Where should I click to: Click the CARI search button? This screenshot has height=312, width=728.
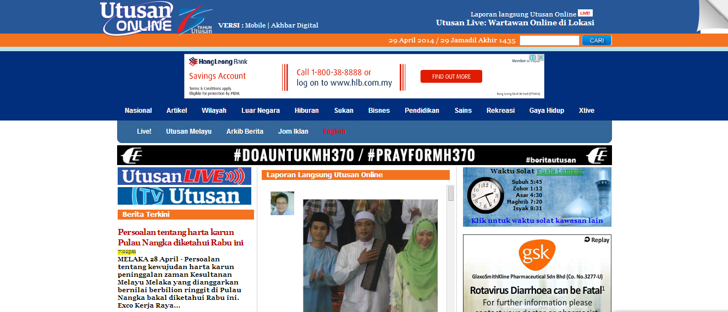(597, 40)
